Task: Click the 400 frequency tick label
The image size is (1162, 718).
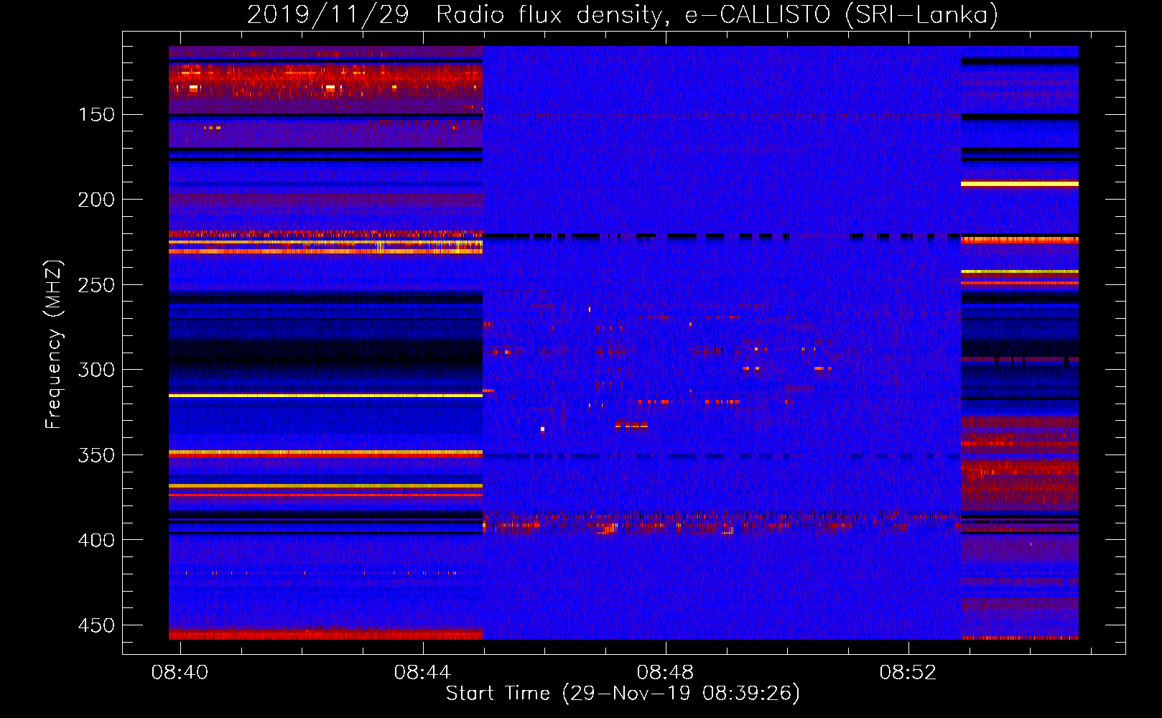Action: [96, 540]
